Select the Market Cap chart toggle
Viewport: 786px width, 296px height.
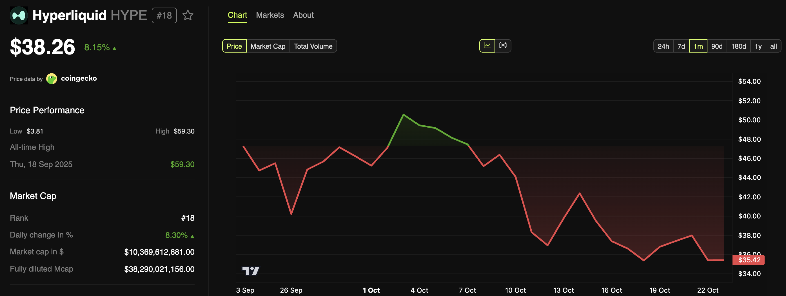268,46
